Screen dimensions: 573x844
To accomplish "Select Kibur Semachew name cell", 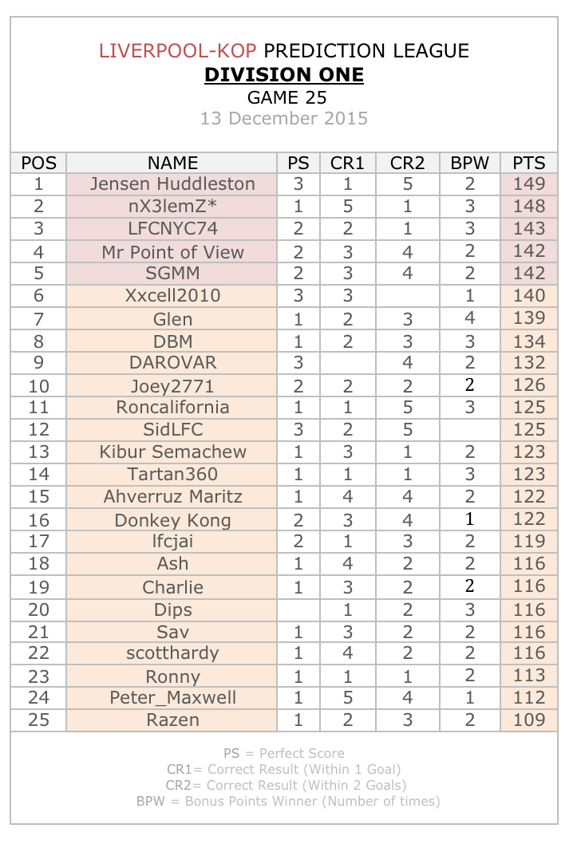I will [x=172, y=452].
